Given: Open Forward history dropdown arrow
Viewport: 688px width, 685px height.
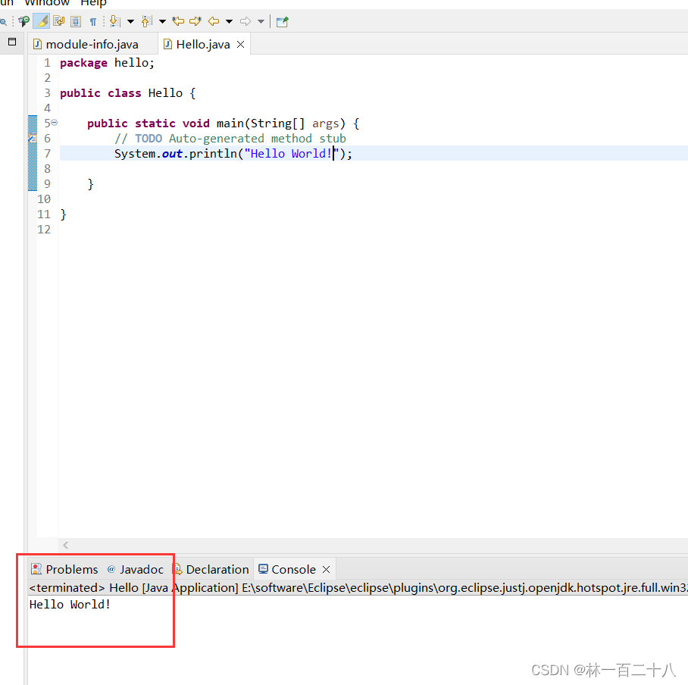Looking at the screenshot, I should pyautogui.click(x=261, y=21).
